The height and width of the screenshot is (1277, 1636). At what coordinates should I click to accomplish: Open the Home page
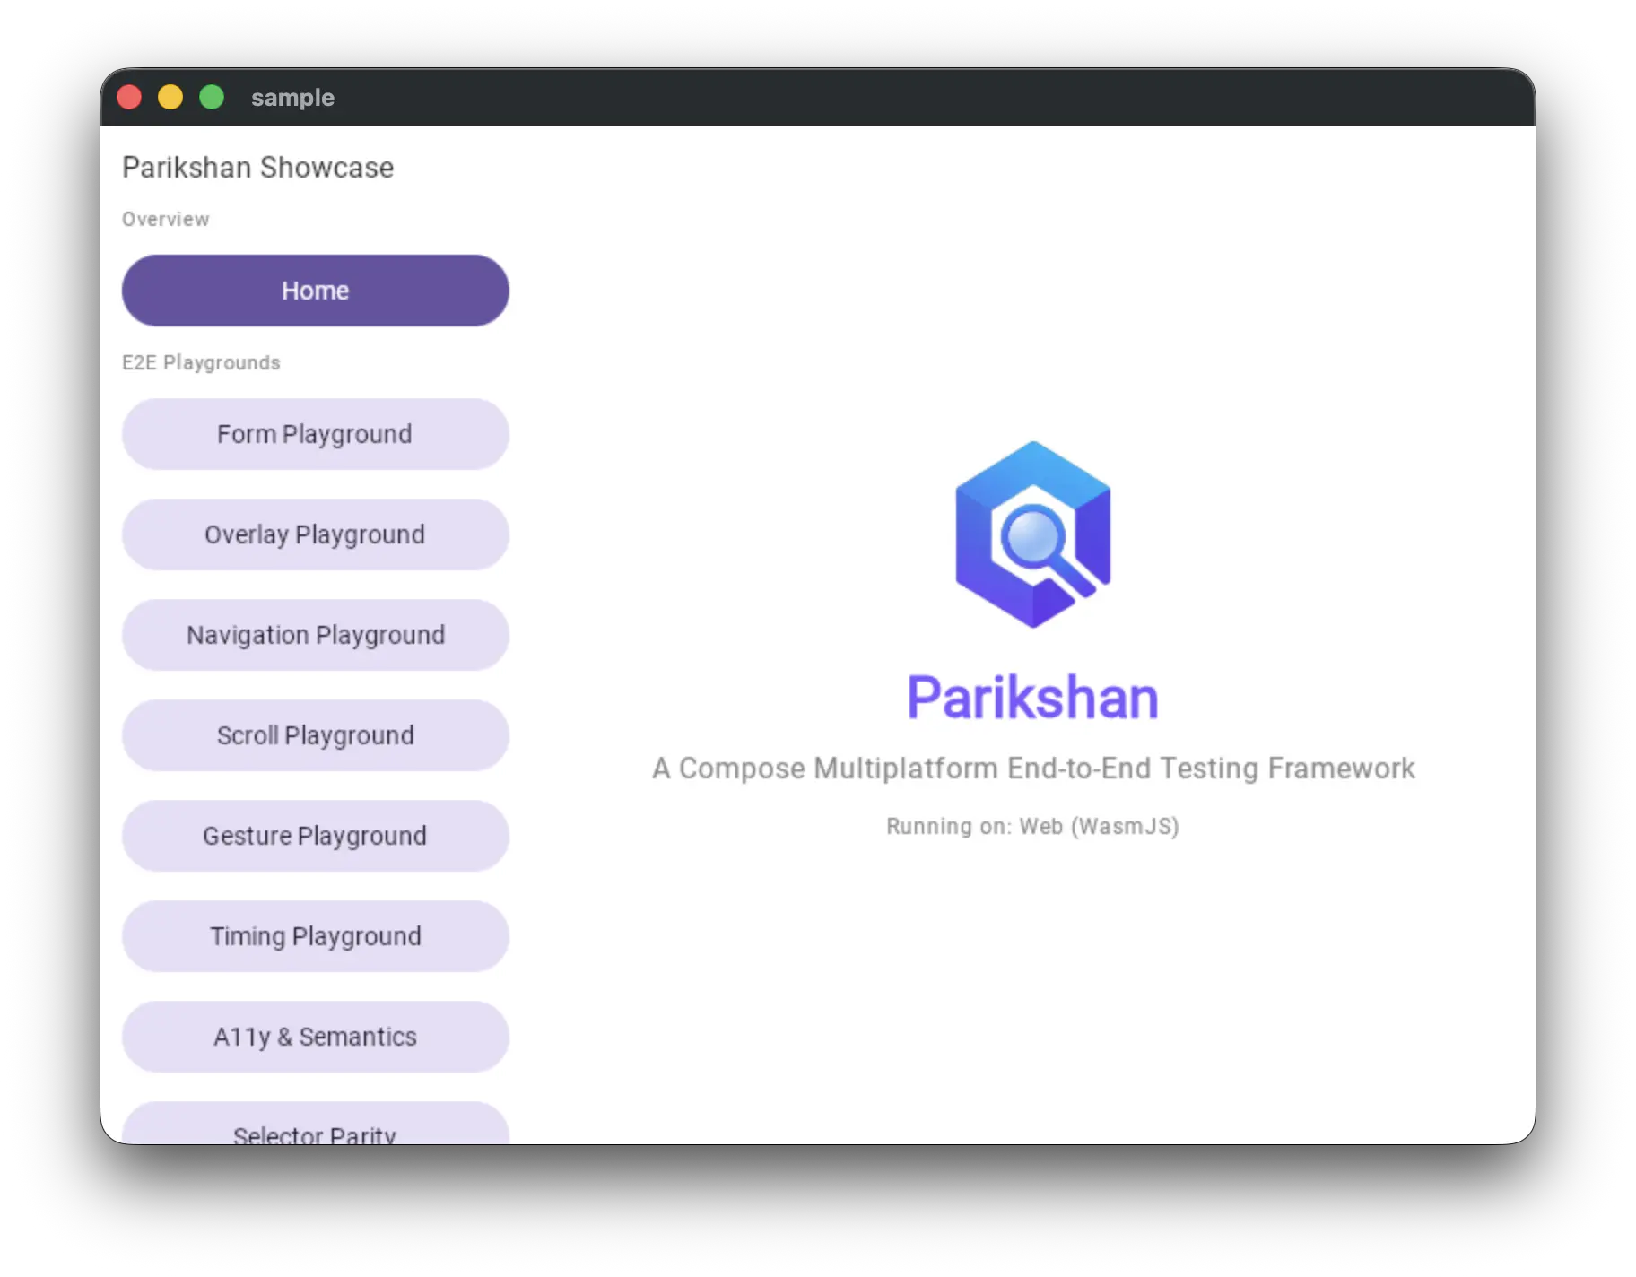coord(315,291)
